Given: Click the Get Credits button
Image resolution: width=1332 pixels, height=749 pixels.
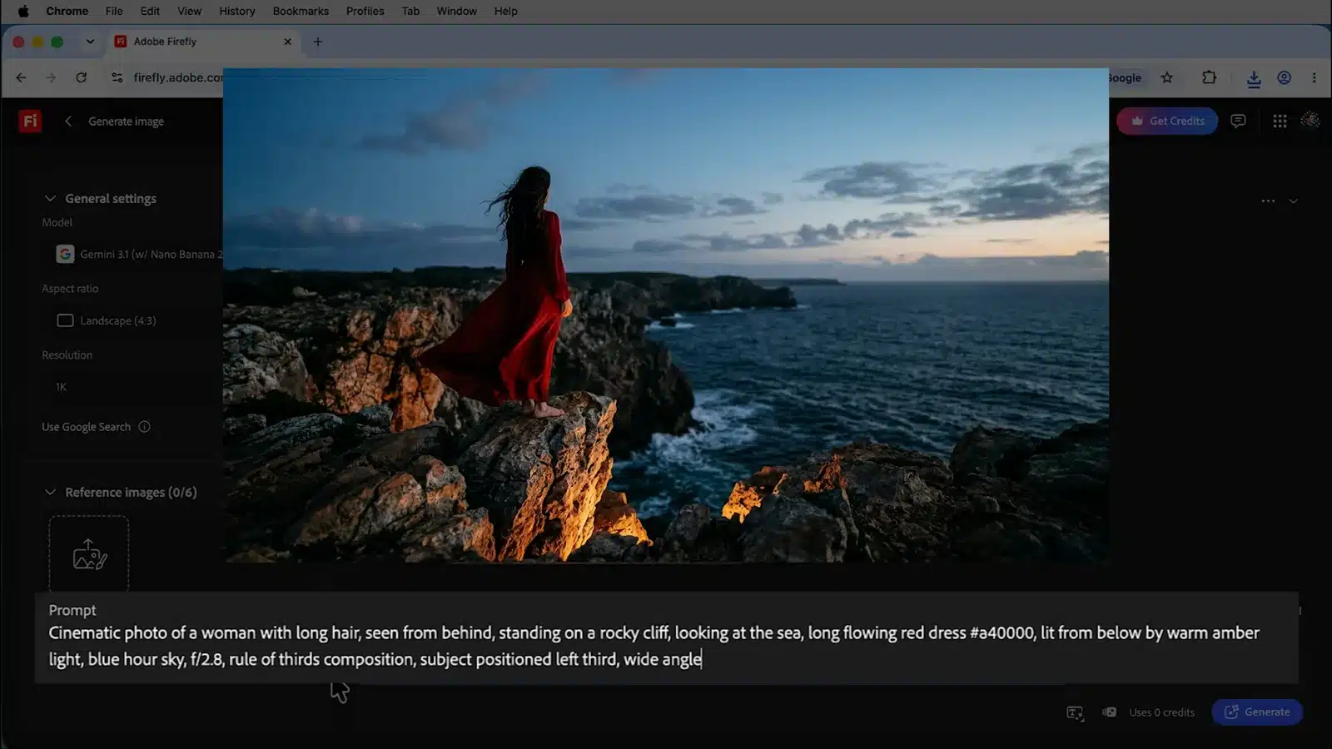Looking at the screenshot, I should click(x=1167, y=122).
